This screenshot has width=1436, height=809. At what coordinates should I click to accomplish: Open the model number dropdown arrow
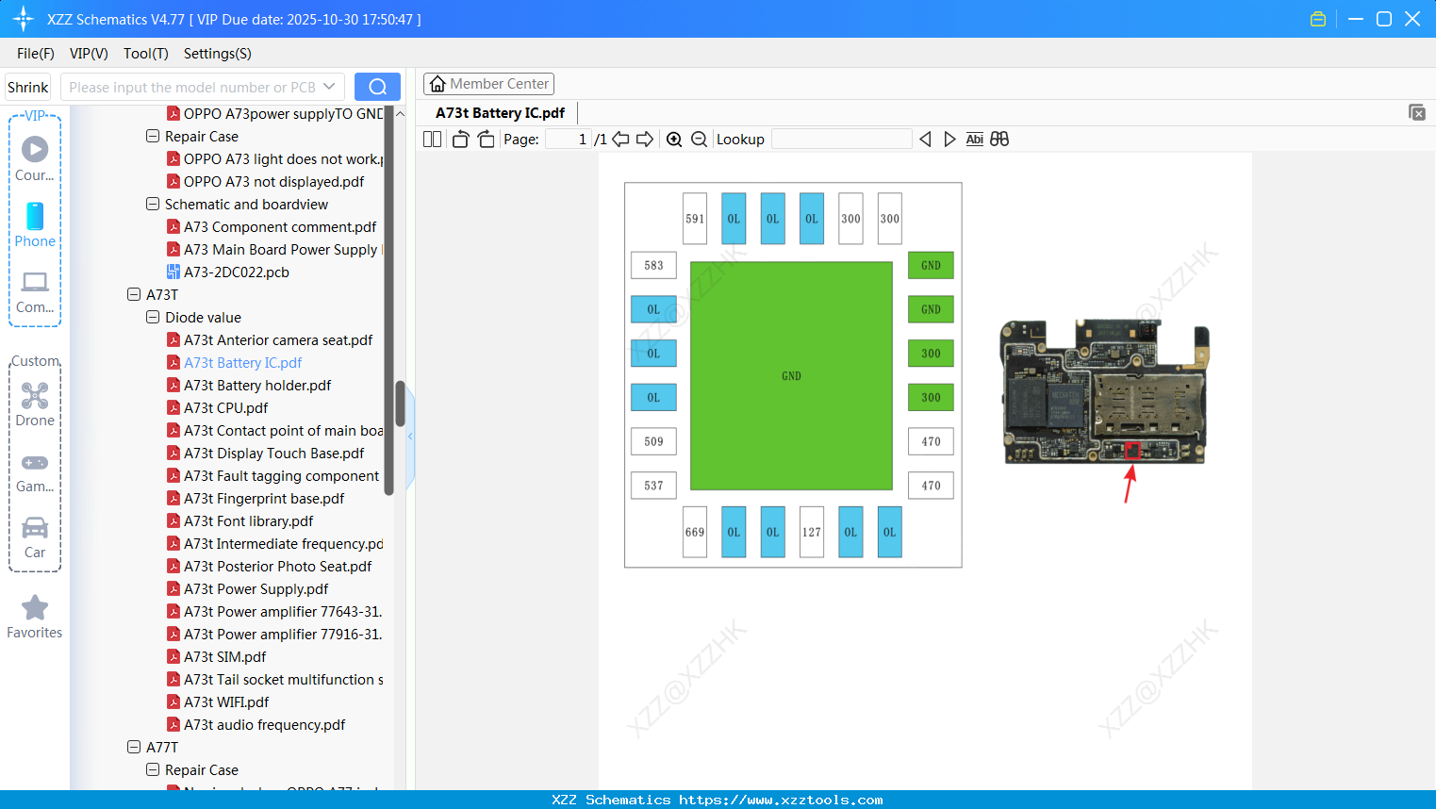[329, 87]
